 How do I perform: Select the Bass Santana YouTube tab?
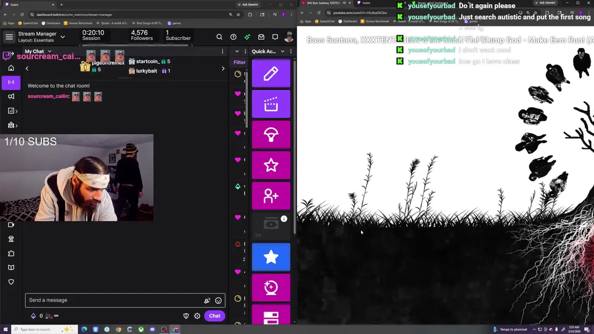click(x=325, y=3)
